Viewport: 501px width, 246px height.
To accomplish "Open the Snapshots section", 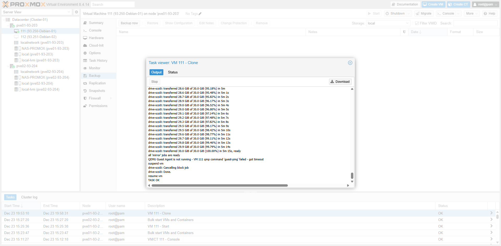I will click(x=97, y=91).
